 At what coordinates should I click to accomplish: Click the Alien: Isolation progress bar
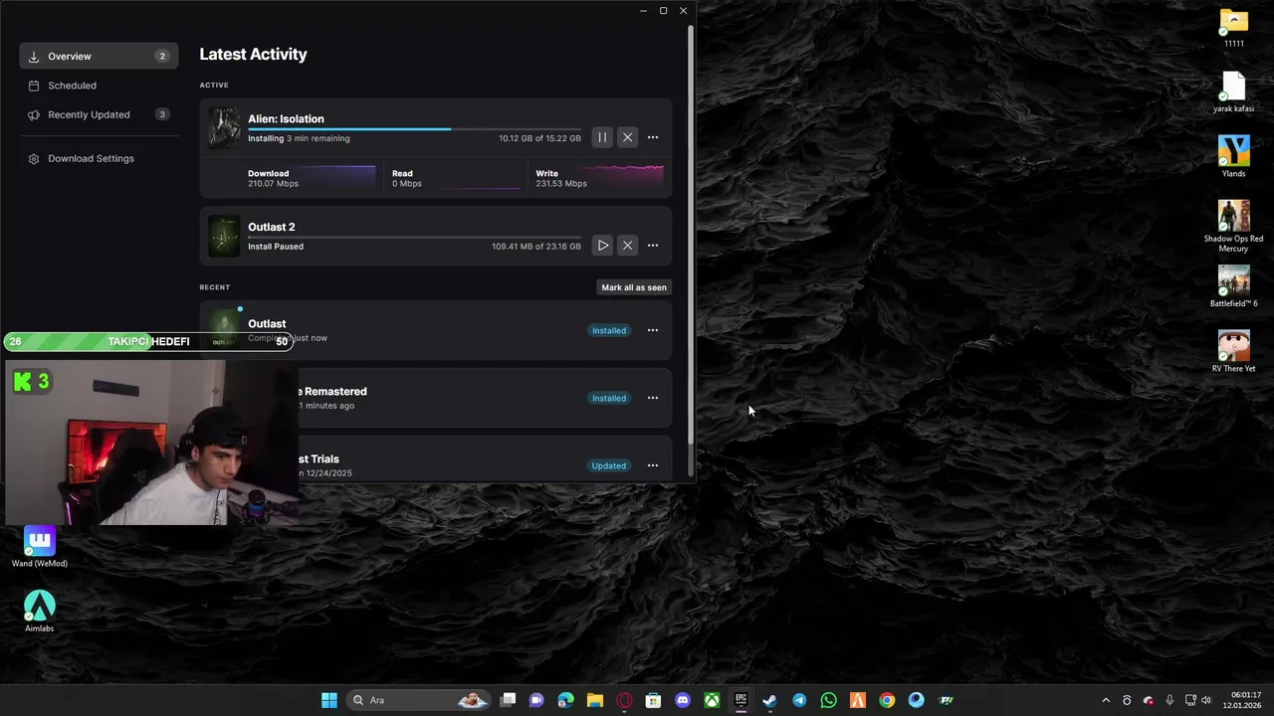[414, 129]
